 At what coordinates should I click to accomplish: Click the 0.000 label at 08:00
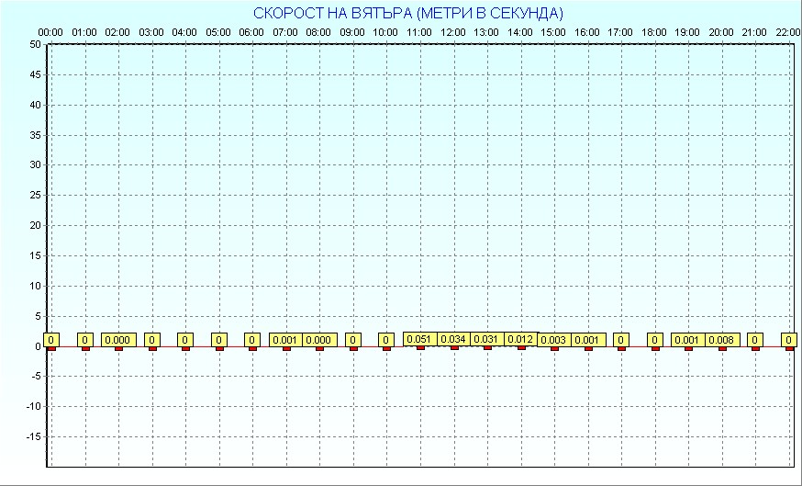pyautogui.click(x=319, y=340)
